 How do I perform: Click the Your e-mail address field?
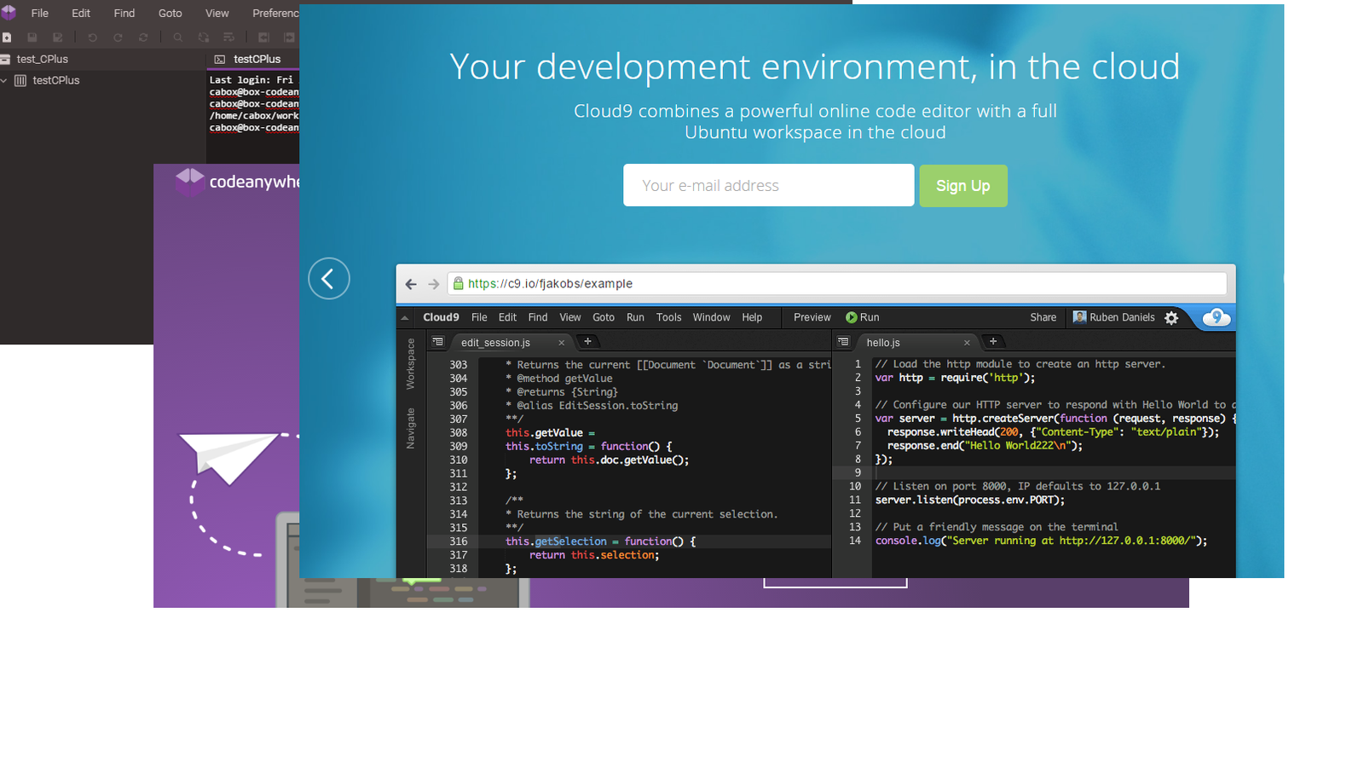[x=769, y=185]
